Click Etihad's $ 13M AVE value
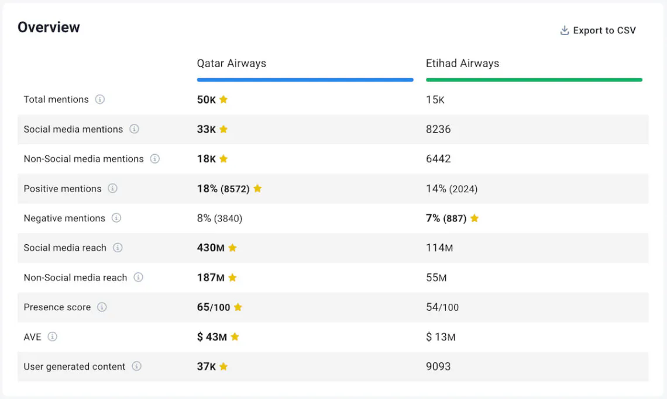Screen dimensions: 667x399 [441, 337]
